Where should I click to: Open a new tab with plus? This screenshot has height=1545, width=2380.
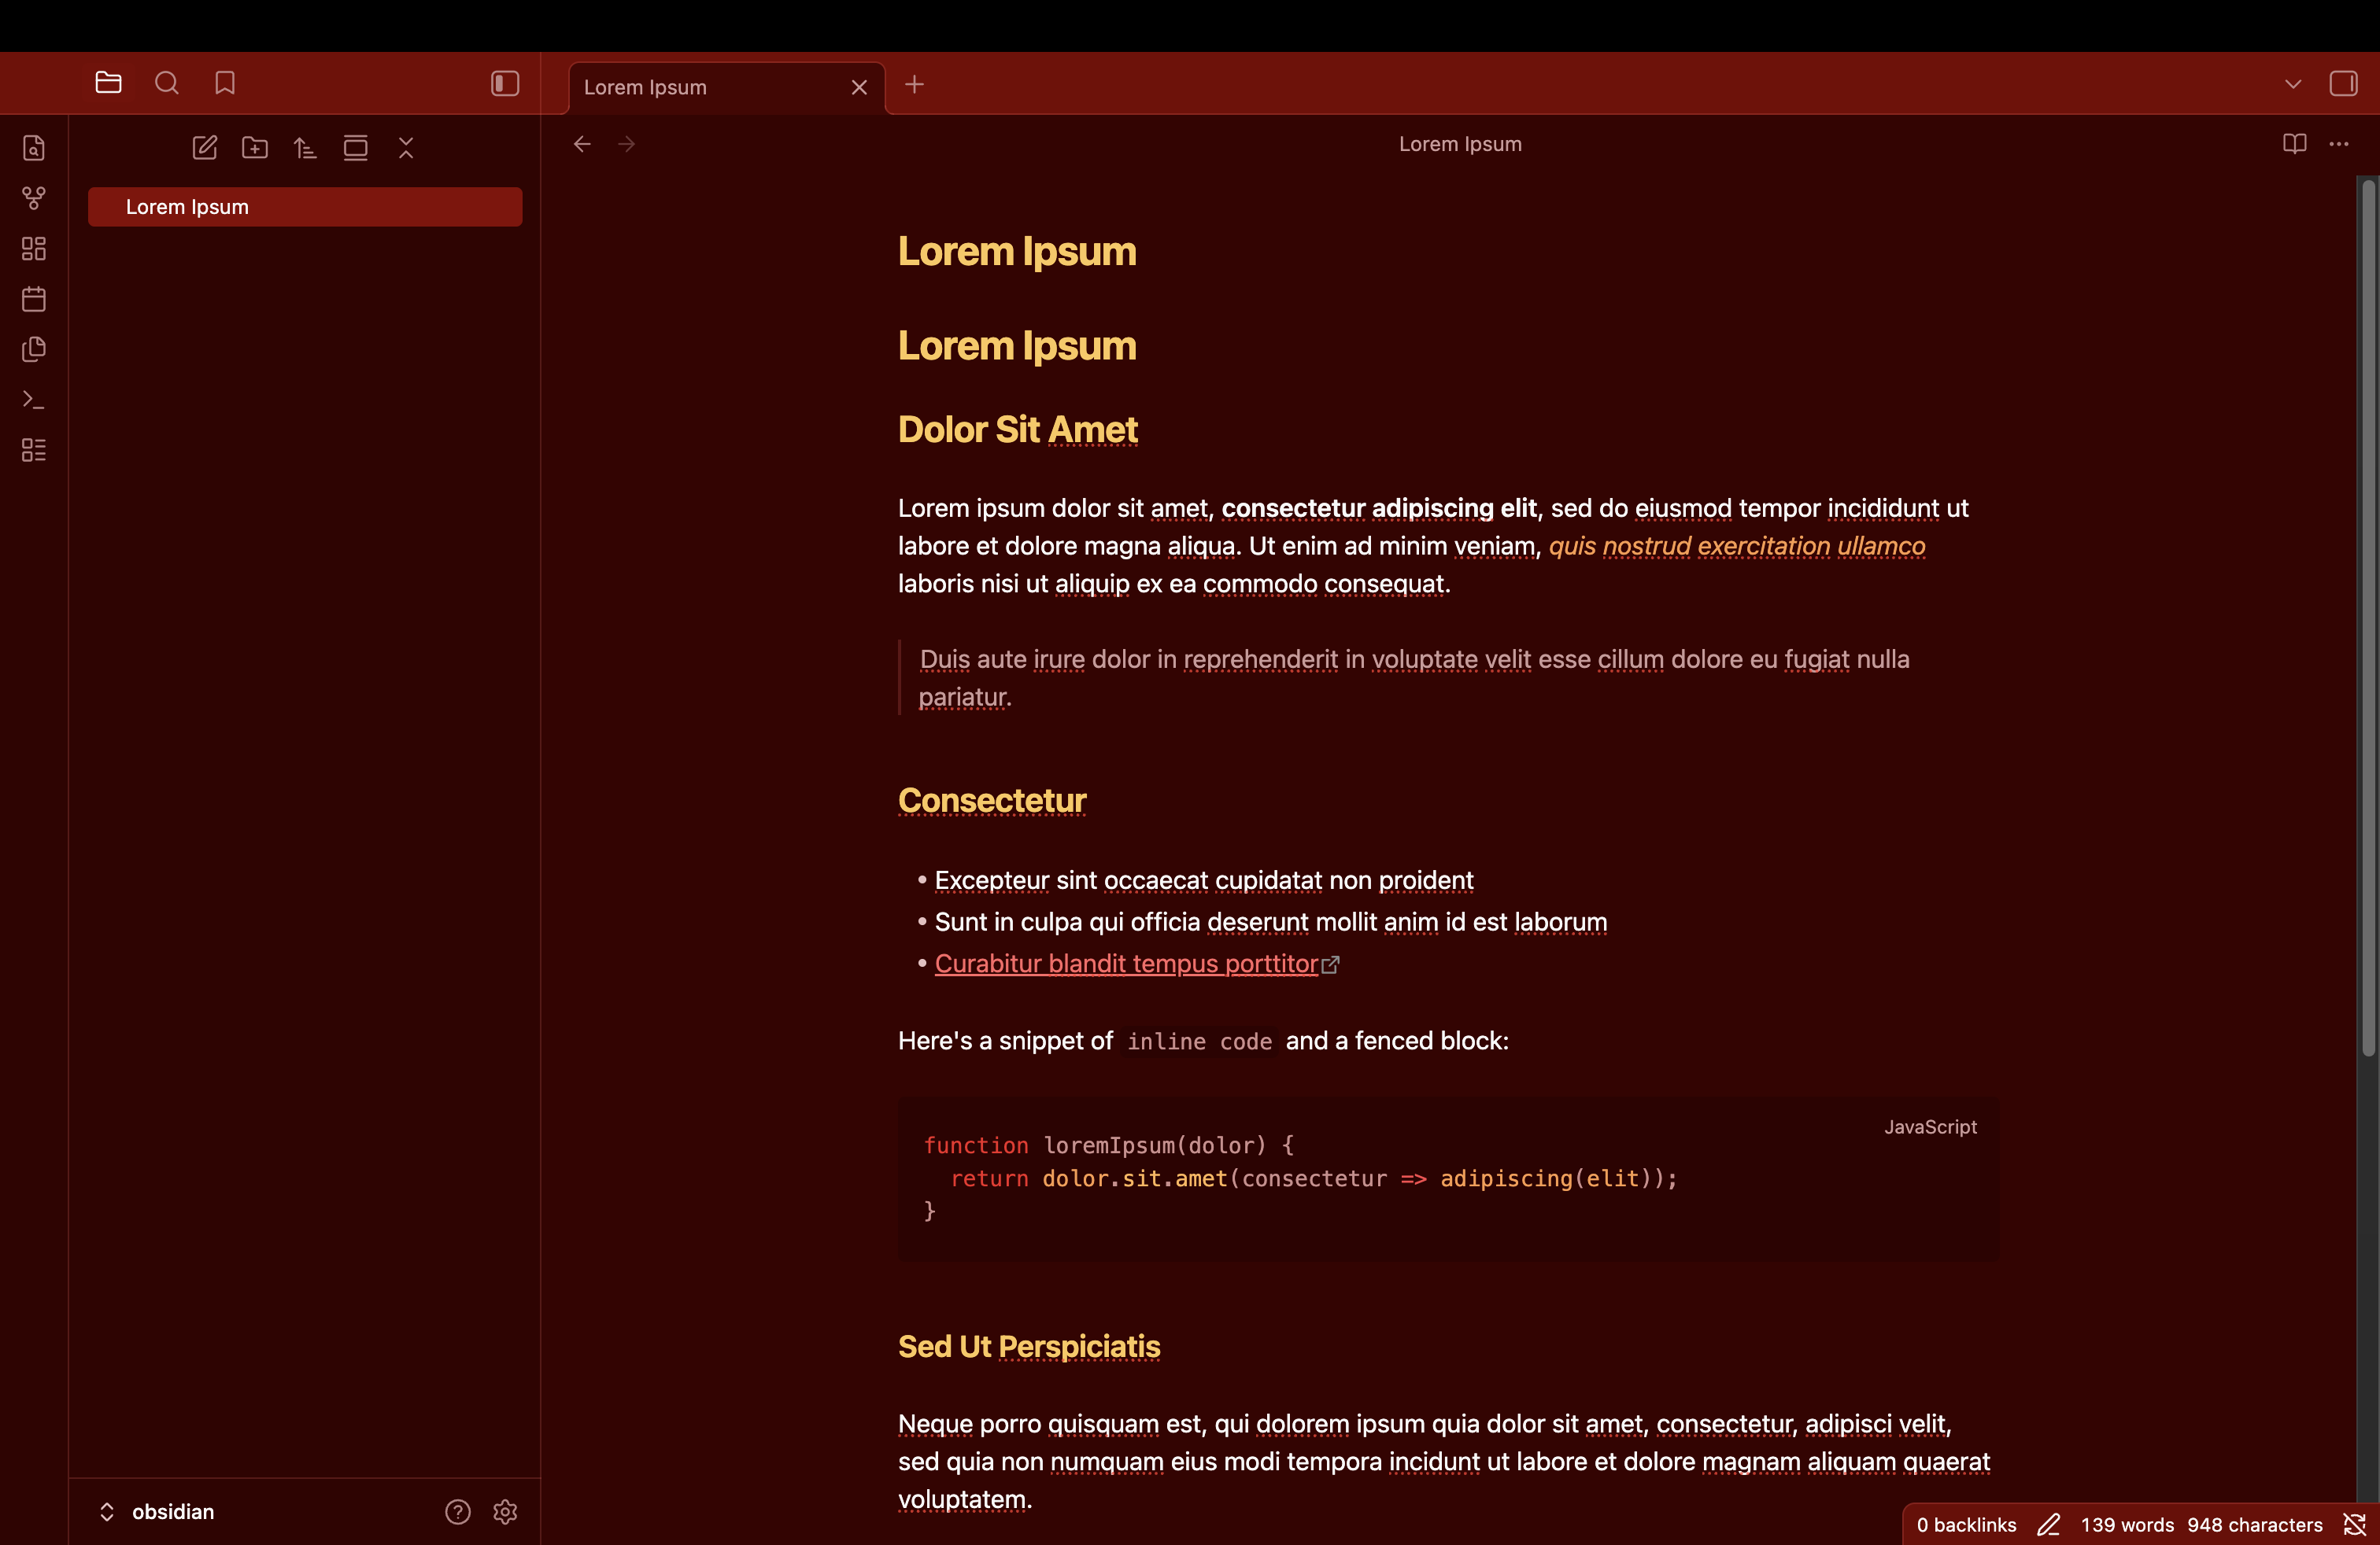point(914,85)
